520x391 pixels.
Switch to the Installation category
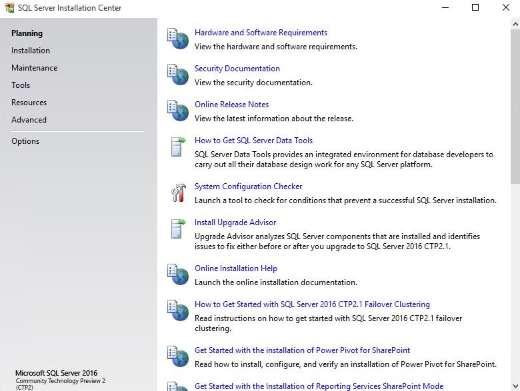tap(31, 51)
